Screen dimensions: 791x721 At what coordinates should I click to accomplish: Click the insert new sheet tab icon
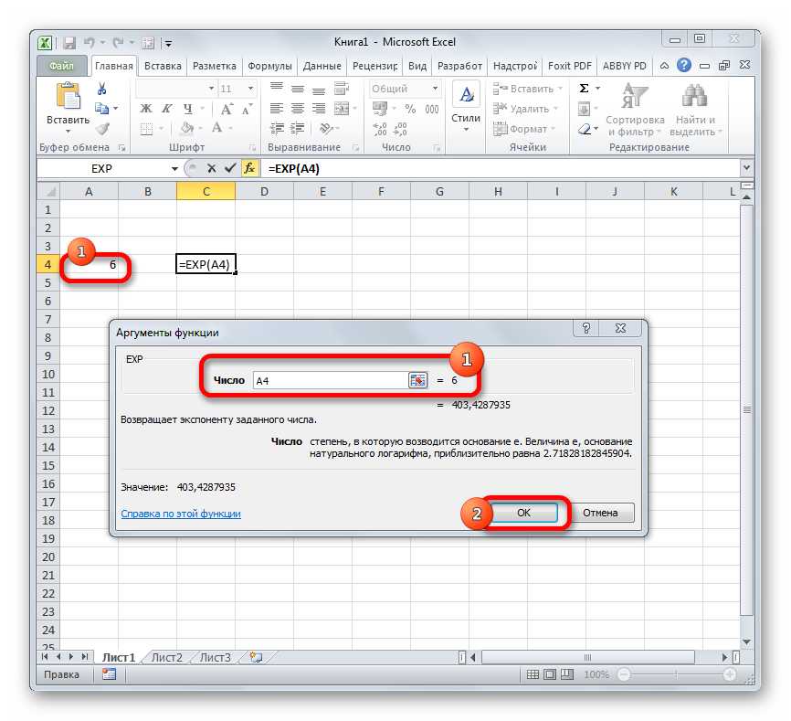[256, 657]
